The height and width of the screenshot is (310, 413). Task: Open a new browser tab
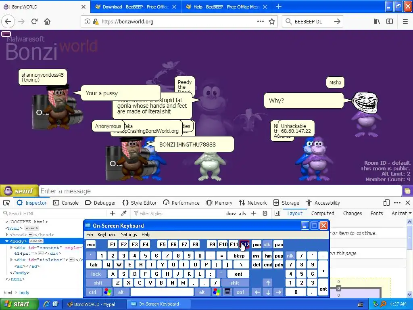tap(279, 6)
